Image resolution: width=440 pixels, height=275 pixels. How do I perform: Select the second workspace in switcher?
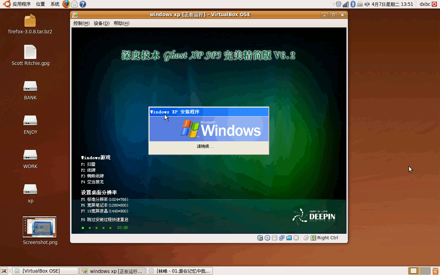point(425,271)
